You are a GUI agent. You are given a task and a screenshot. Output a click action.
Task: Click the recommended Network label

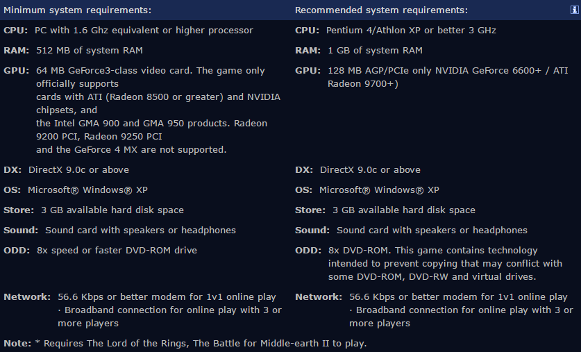click(x=317, y=297)
